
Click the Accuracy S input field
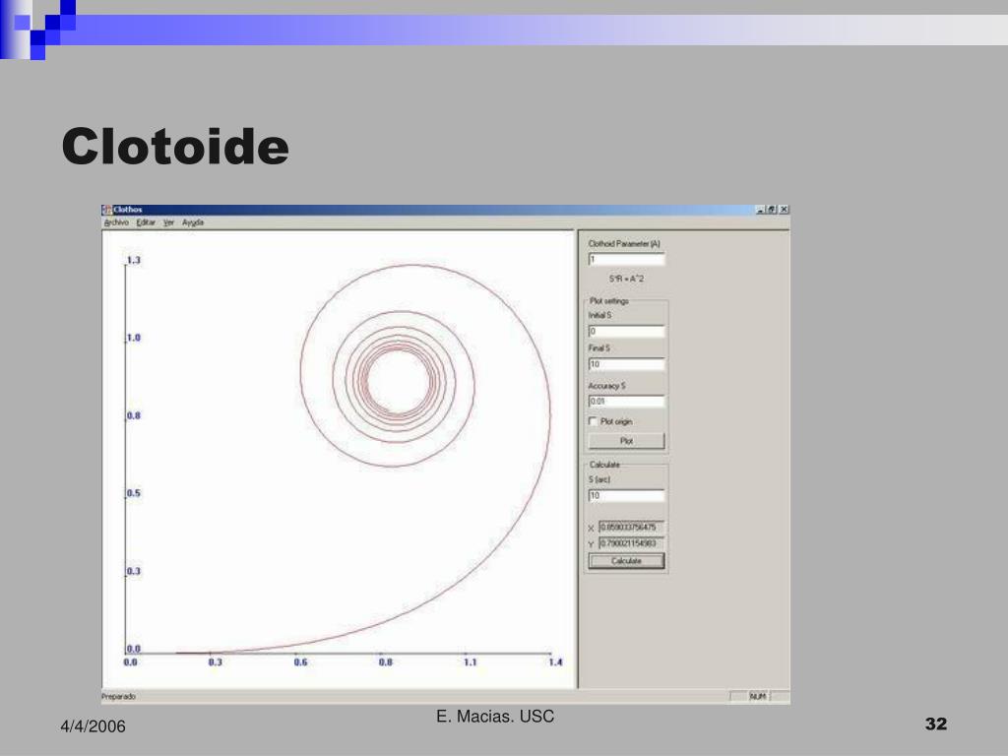click(626, 402)
